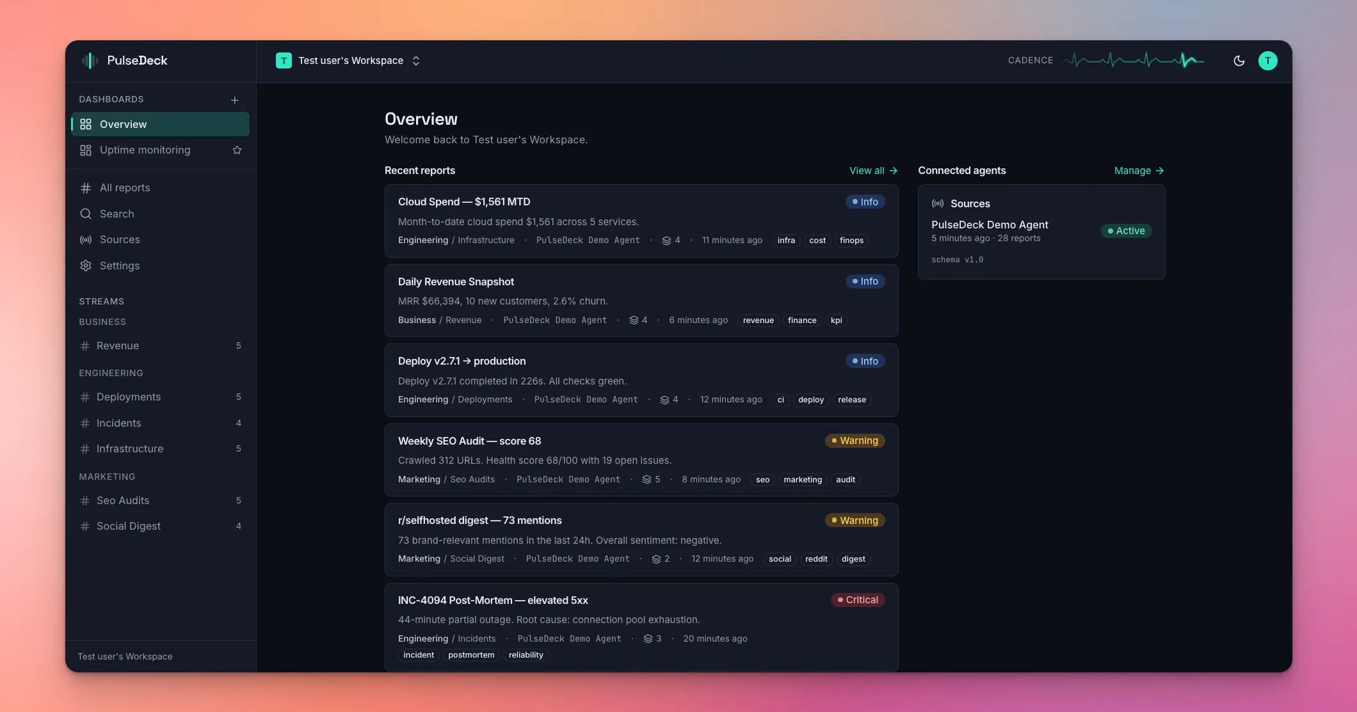
Task: Open the user avatar menu
Action: click(x=1267, y=61)
